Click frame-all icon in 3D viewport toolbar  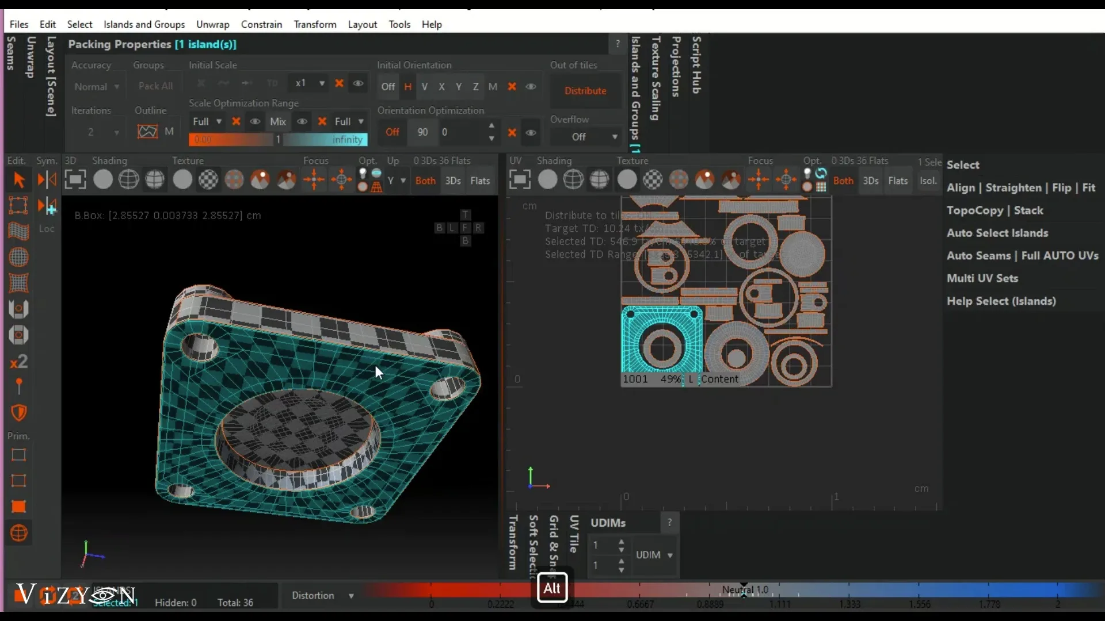pyautogui.click(x=75, y=181)
